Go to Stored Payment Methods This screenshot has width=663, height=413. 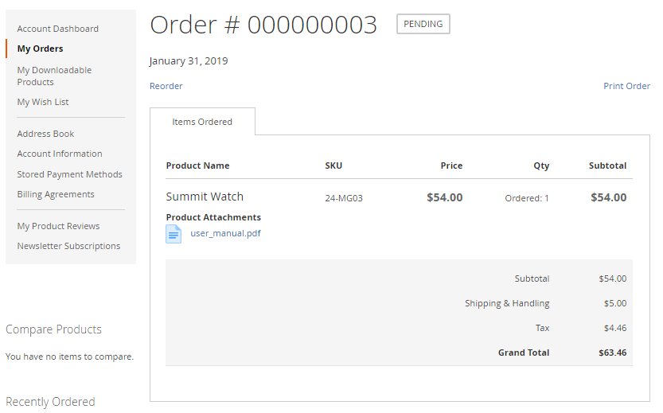69,174
